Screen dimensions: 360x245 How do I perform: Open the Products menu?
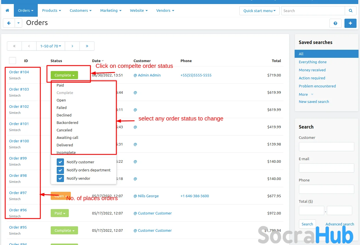point(52,11)
